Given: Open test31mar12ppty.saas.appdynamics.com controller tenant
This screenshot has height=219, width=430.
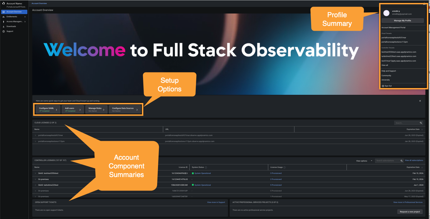Looking at the screenshot, I should point(399,61).
